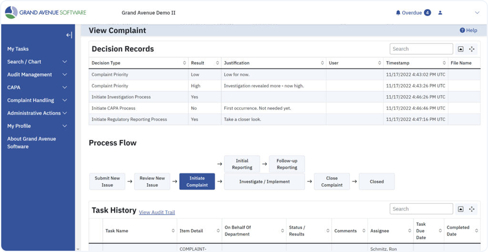Open the user profile icon
This screenshot has width=488, height=252.
click(x=440, y=13)
